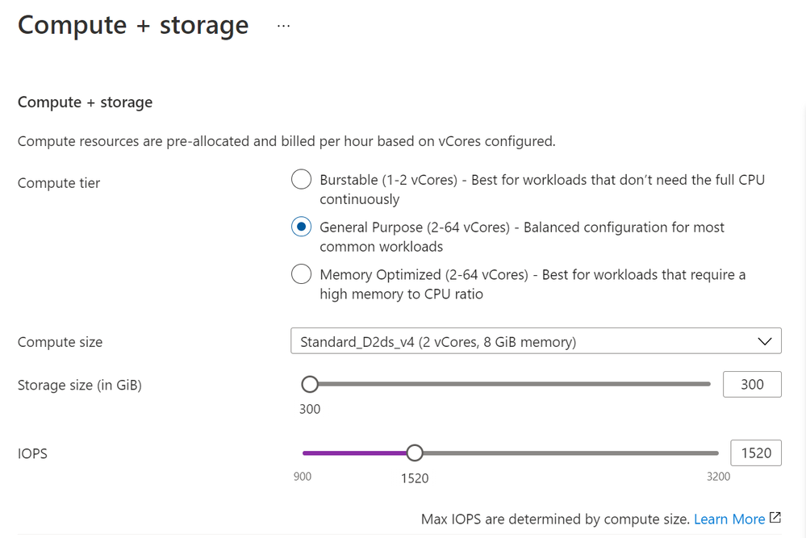Click the IOPS value field showing 1520
806x538 pixels.
coord(756,453)
